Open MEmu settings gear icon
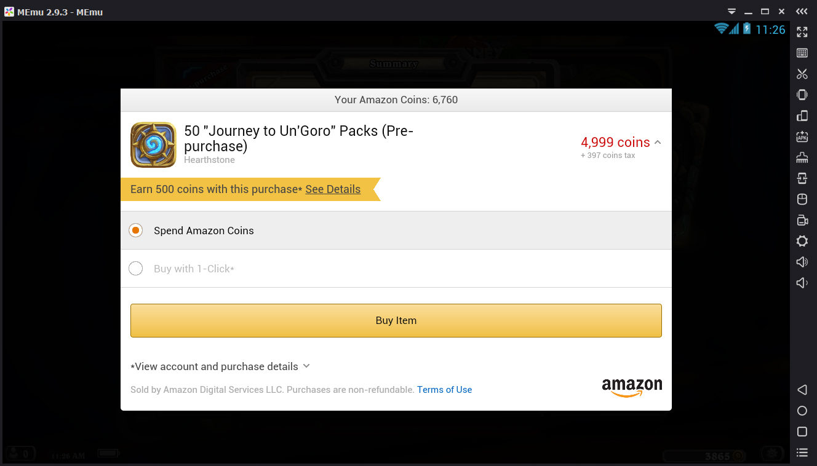The width and height of the screenshot is (817, 466). [x=802, y=241]
